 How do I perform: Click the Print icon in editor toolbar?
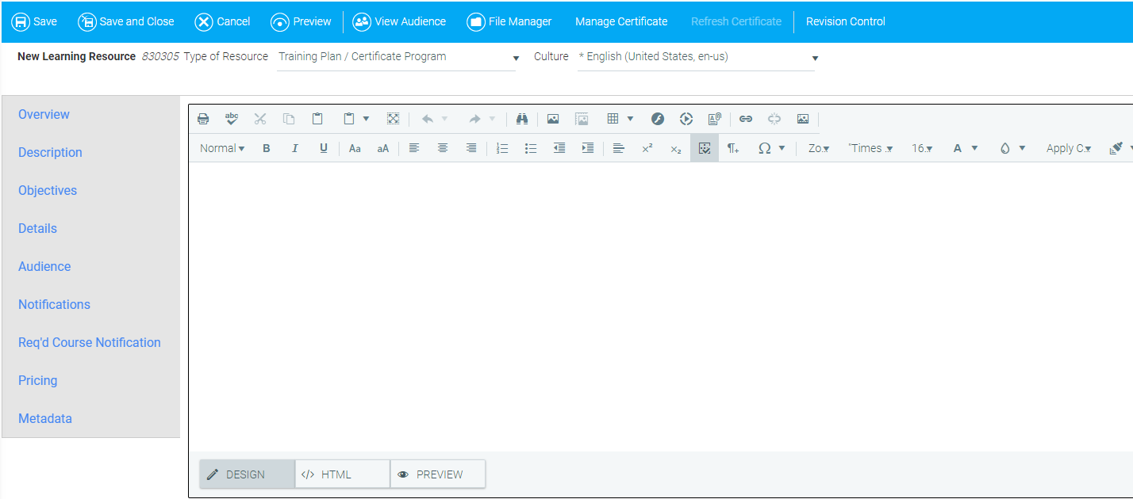[203, 119]
